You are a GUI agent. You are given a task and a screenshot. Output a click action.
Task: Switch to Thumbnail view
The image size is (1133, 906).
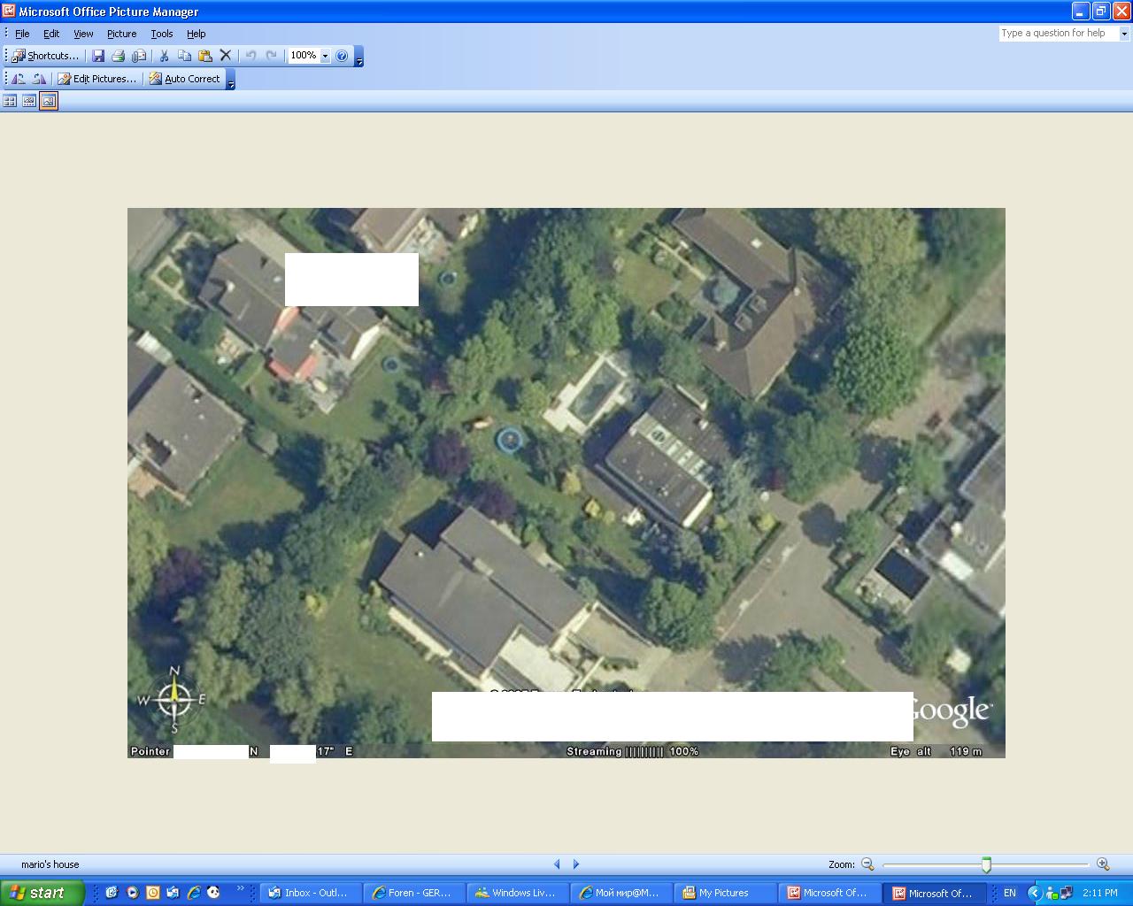tap(10, 101)
